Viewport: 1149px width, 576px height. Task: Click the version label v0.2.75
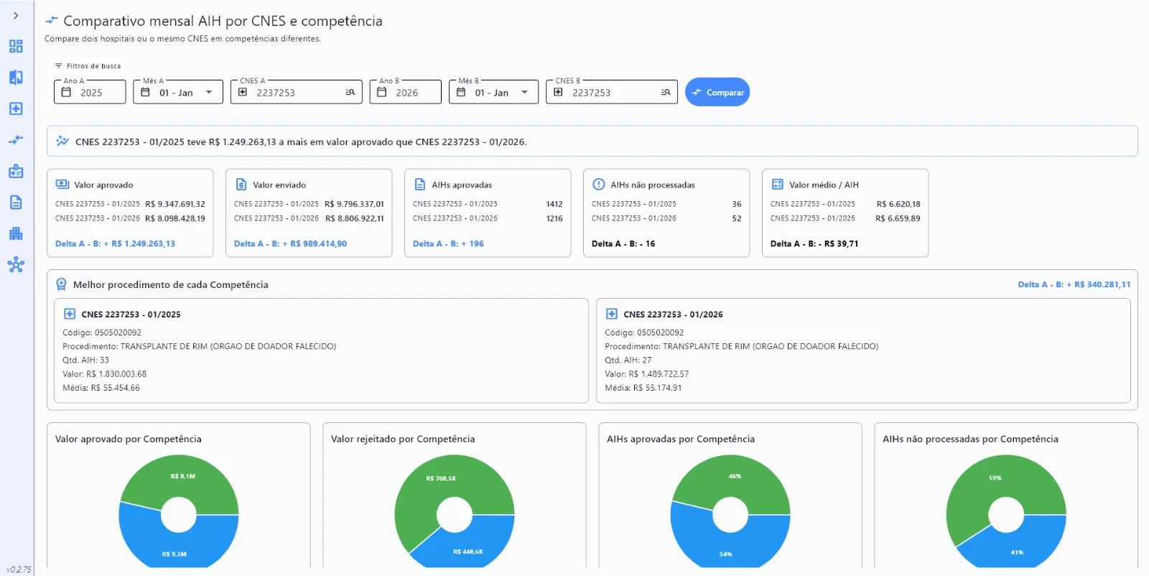[19, 570]
